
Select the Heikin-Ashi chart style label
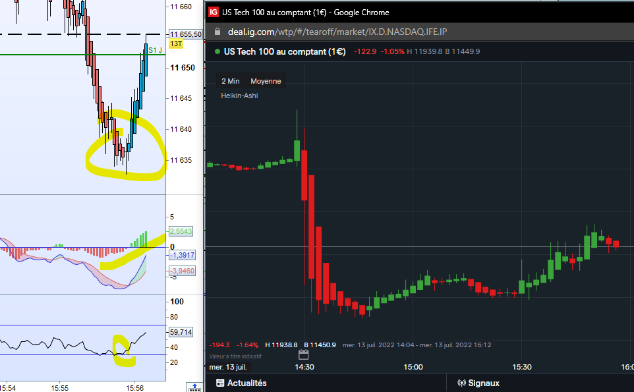click(239, 96)
